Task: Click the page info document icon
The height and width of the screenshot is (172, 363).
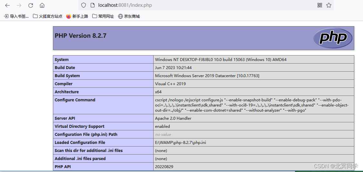Action: (92, 5)
